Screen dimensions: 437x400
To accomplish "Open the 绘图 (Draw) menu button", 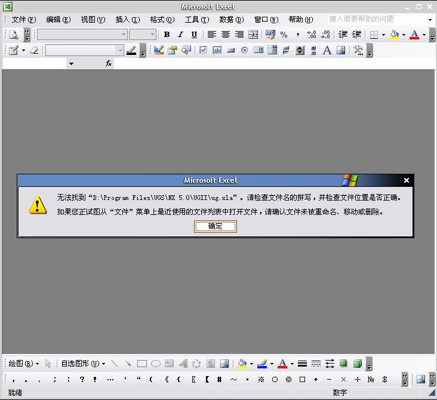I will pyautogui.click(x=23, y=364).
